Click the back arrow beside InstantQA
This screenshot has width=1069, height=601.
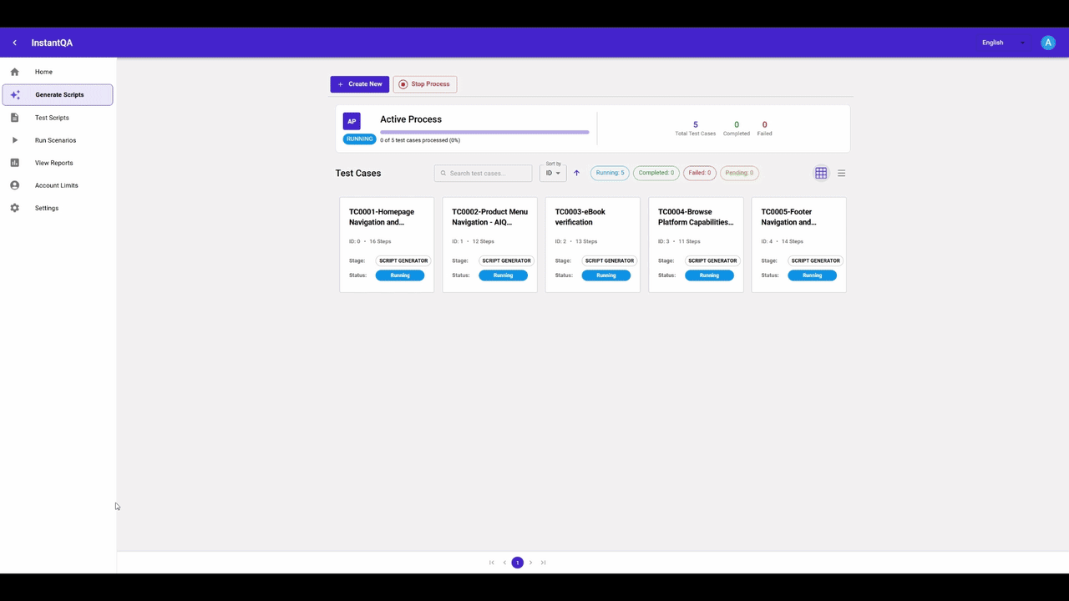pos(14,43)
